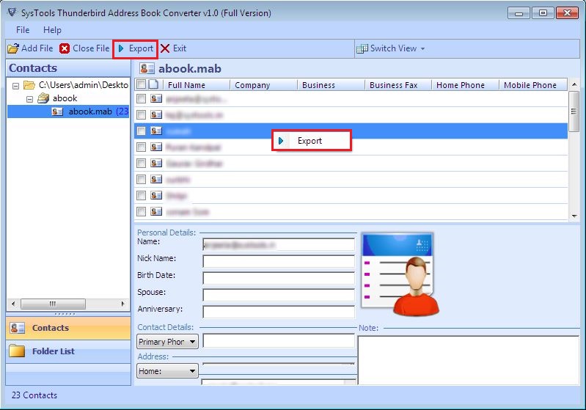Click into the Nick Name field
586x410 pixels.
tap(279, 261)
